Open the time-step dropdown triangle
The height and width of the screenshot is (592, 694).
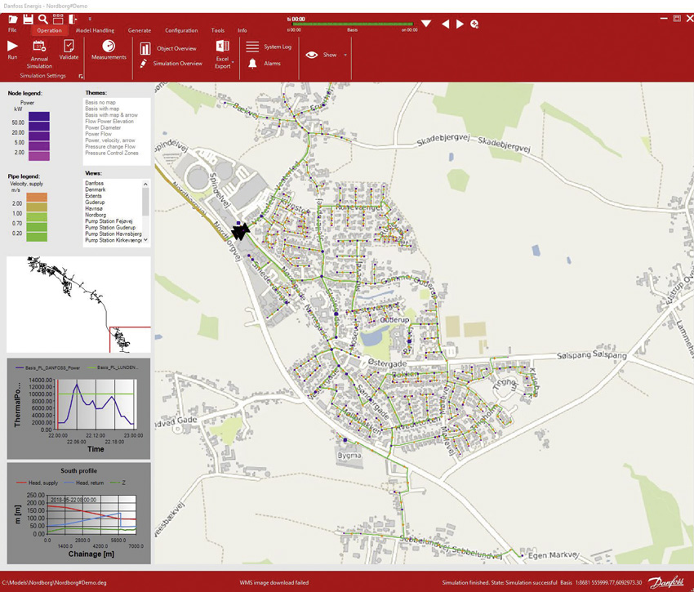pos(426,24)
